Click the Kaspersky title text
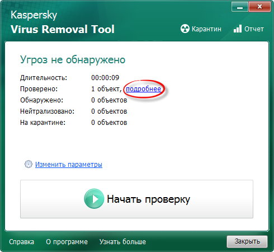 [34, 15]
